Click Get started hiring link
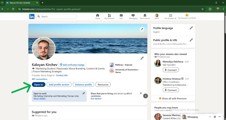226x120 pixels. tap(96, 99)
